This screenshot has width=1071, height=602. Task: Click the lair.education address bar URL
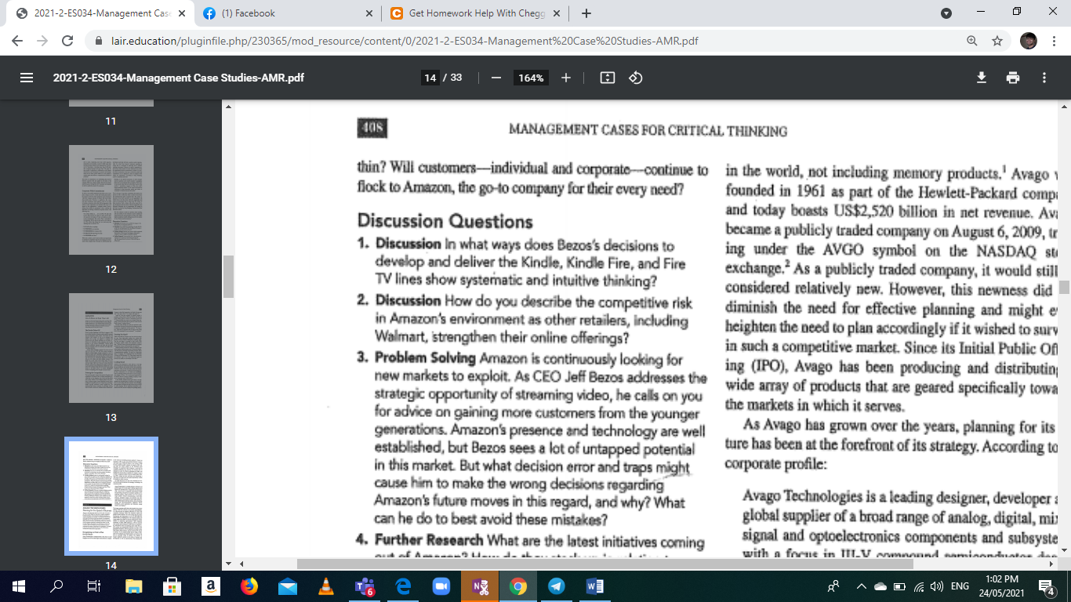point(405,41)
